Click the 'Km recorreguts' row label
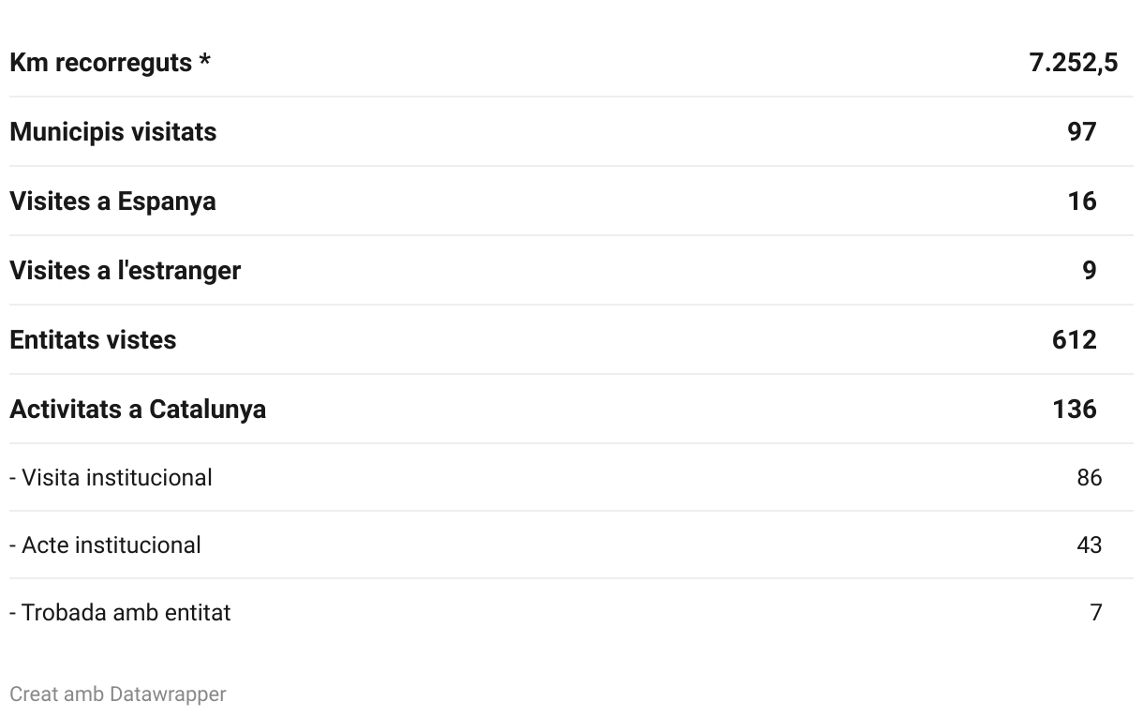The image size is (1143, 716). [100, 63]
